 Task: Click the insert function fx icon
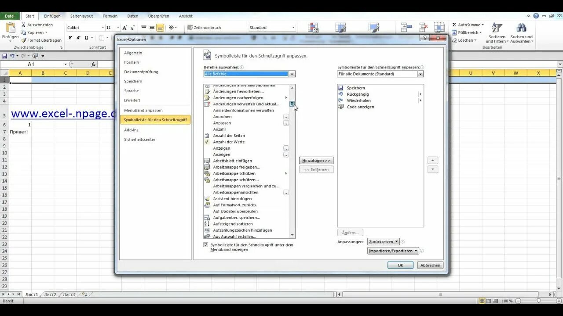93,65
